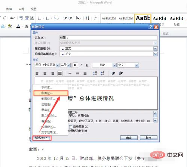This screenshot has width=187, height=167.
Task: Click the 确定 button
Action: click(129, 138)
